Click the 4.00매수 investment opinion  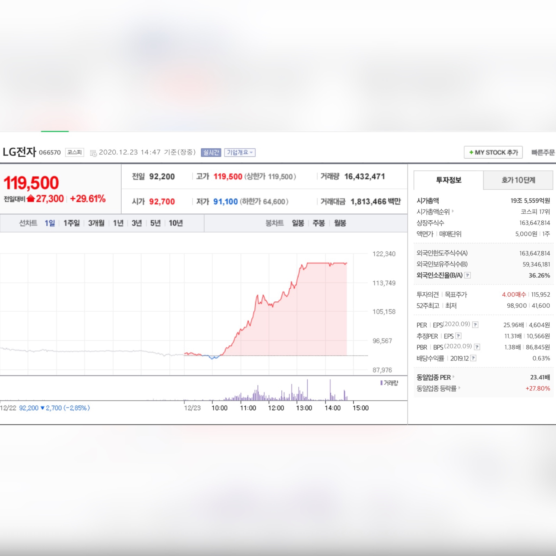tap(514, 294)
